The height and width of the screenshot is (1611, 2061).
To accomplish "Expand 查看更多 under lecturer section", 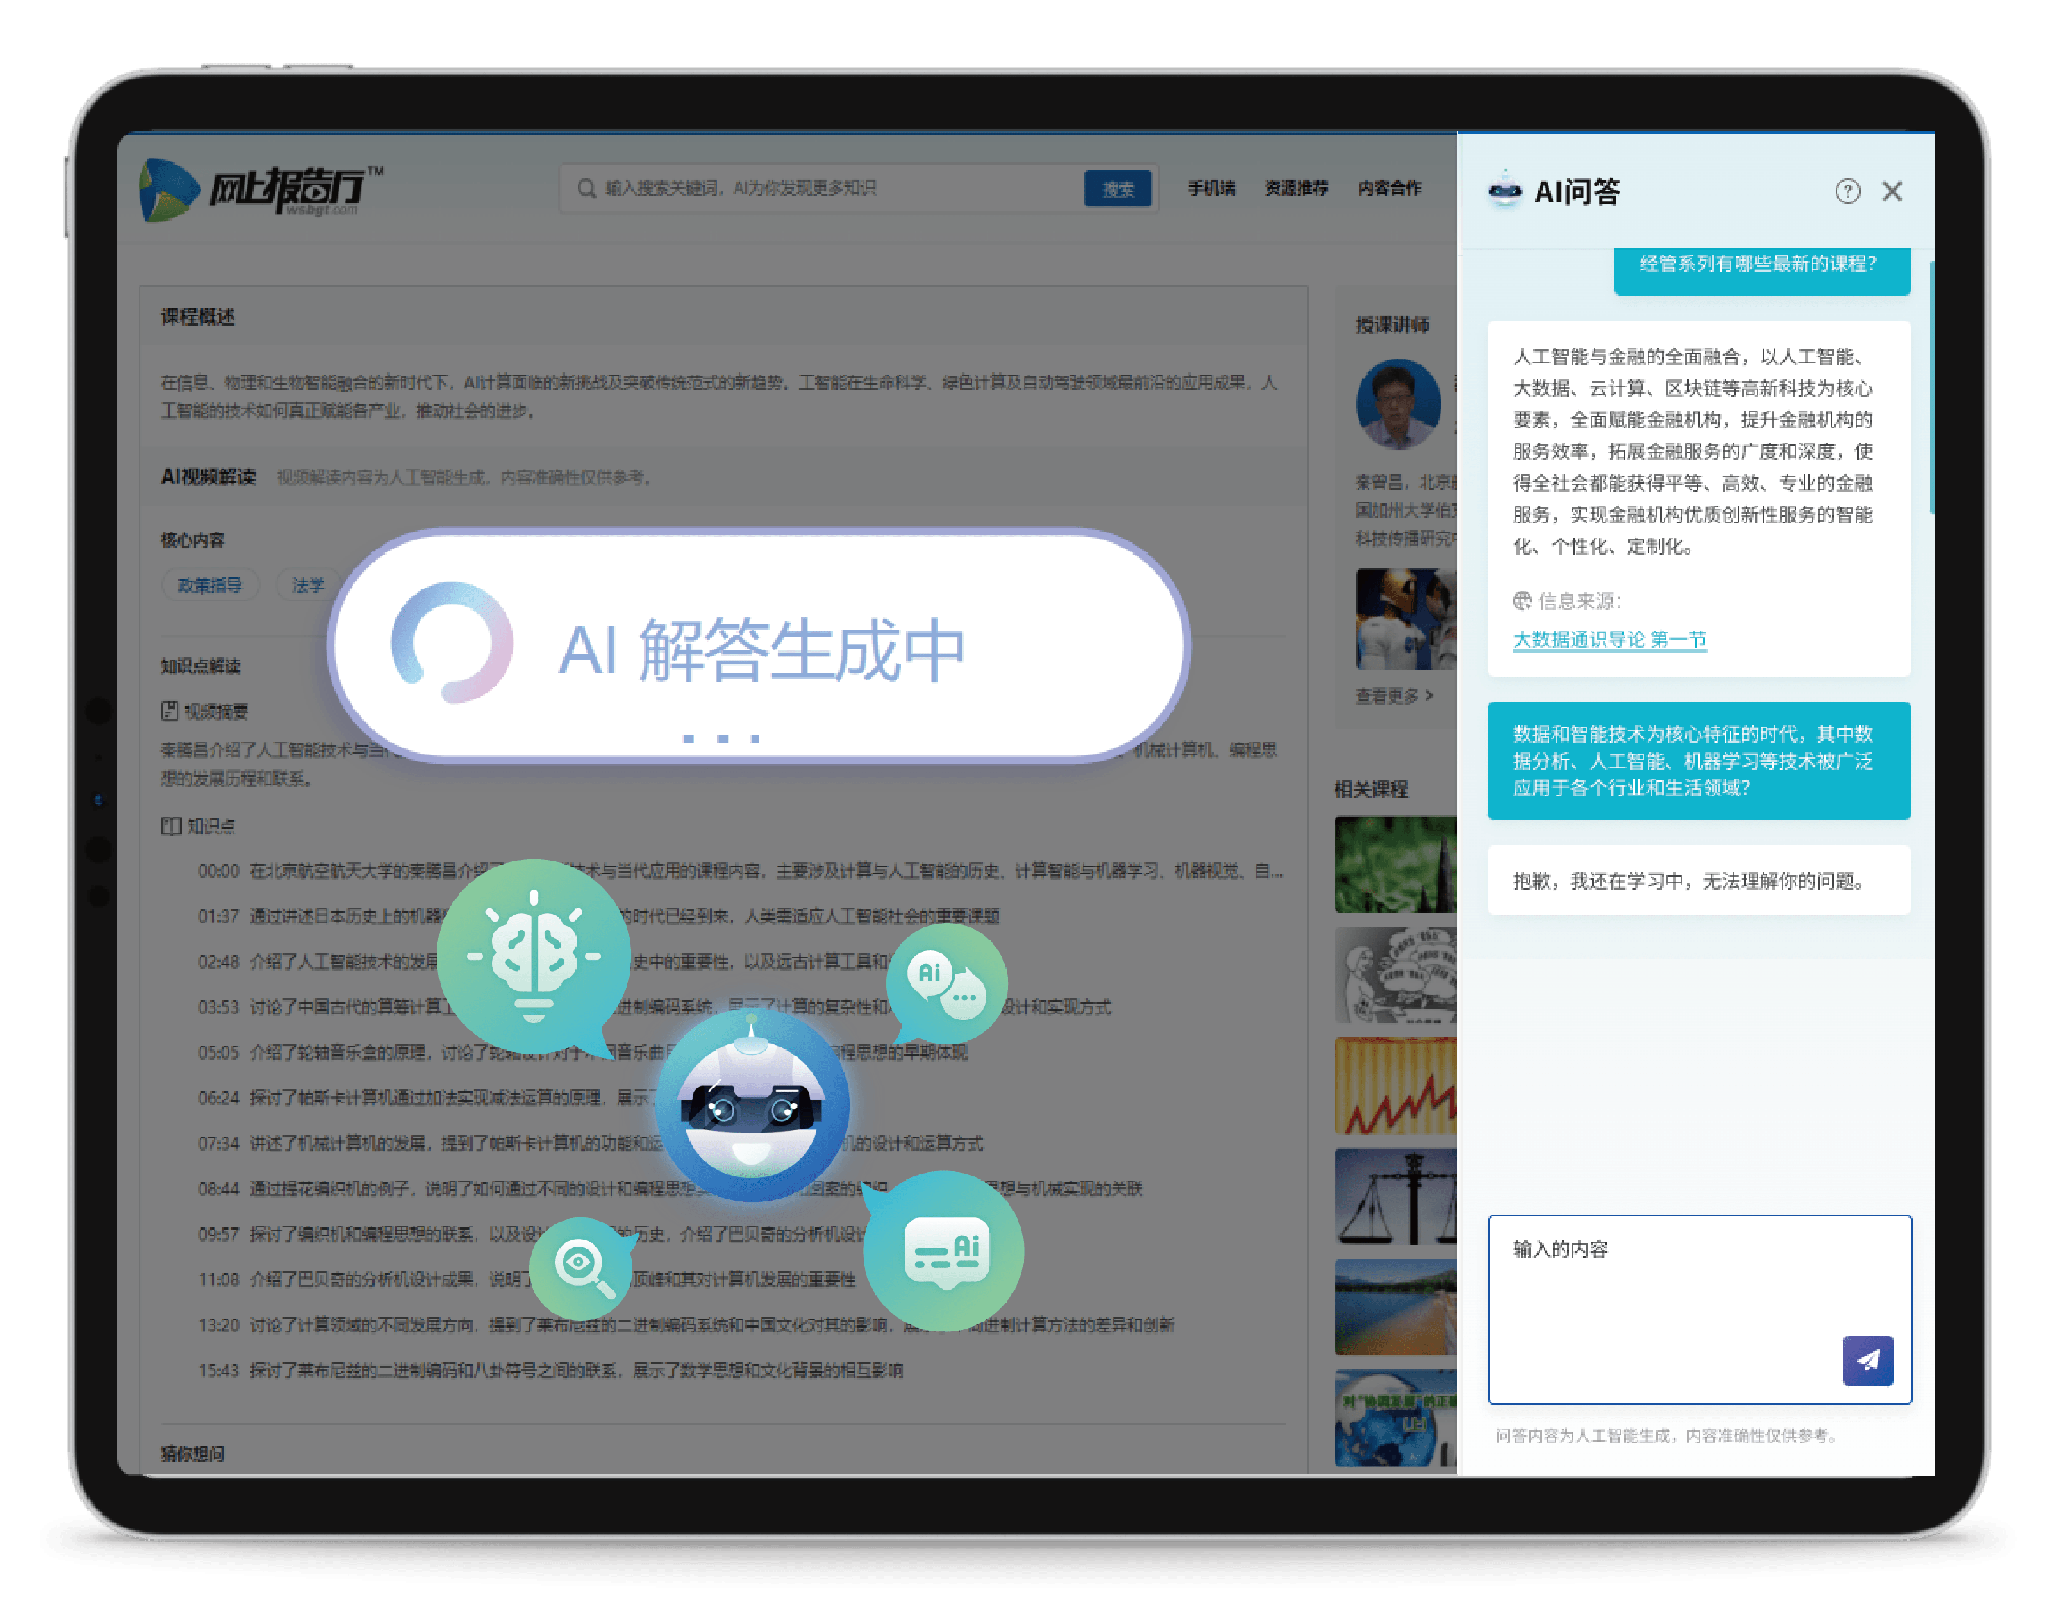I will [x=1394, y=696].
